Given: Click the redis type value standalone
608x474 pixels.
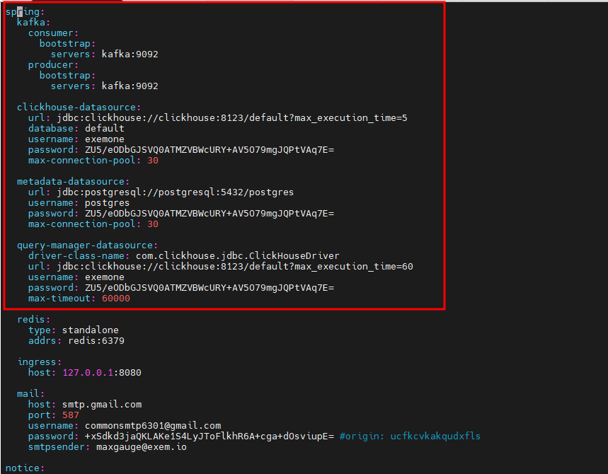Looking at the screenshot, I should 90,330.
